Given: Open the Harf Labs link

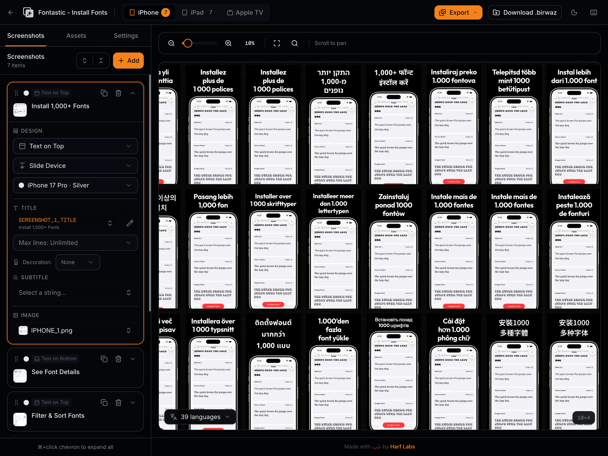Looking at the screenshot, I should pos(402,446).
